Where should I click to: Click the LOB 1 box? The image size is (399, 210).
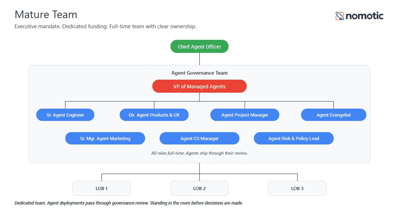[x=102, y=188]
